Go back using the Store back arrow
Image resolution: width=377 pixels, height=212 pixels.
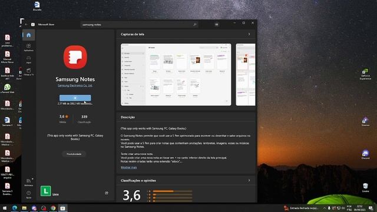click(26, 25)
